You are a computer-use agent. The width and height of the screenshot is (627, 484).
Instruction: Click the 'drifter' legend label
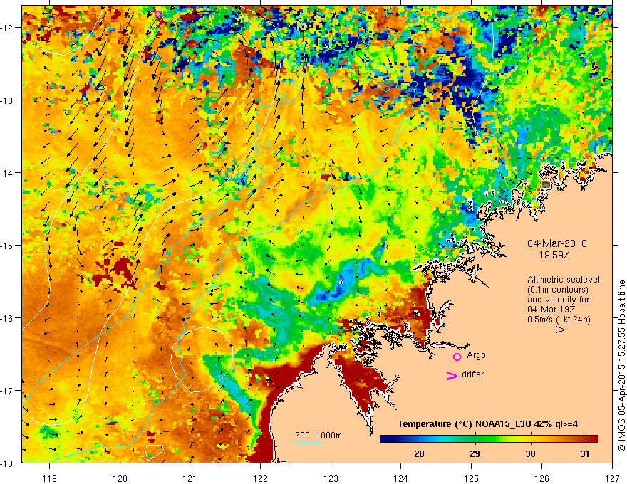472,374
